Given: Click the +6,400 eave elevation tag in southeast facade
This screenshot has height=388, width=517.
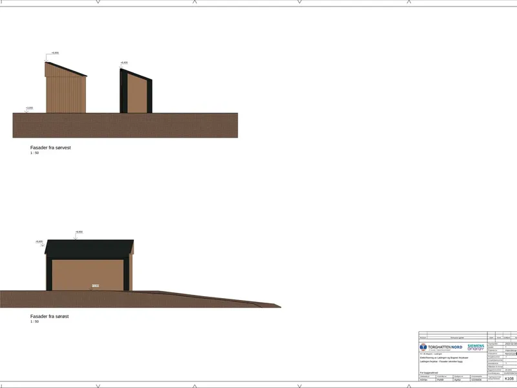Looking at the screenshot, I should point(39,241).
